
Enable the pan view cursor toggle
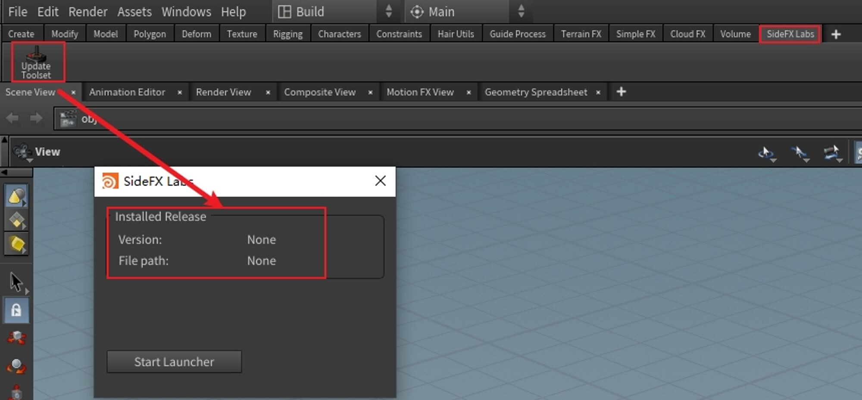coord(800,152)
